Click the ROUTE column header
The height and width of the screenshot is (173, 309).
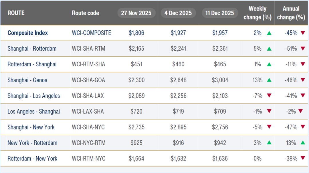[x=16, y=13]
